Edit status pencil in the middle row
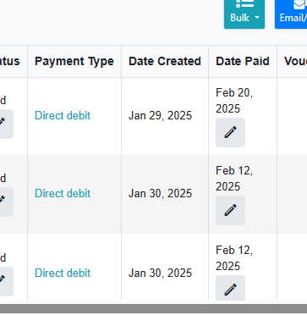This screenshot has width=307, height=315. (6, 202)
